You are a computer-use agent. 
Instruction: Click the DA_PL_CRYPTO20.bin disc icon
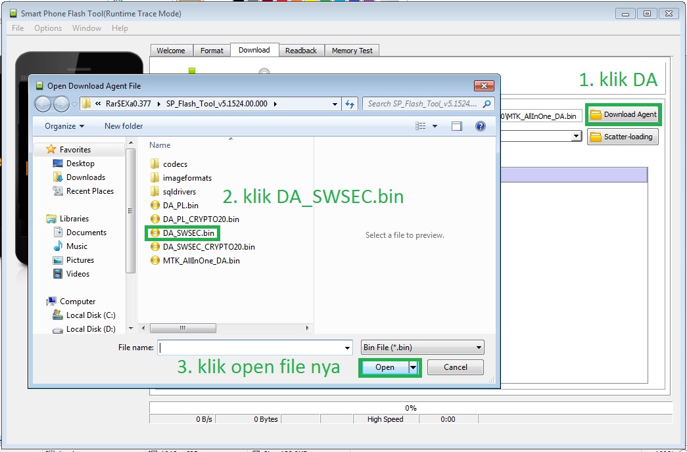coord(154,219)
